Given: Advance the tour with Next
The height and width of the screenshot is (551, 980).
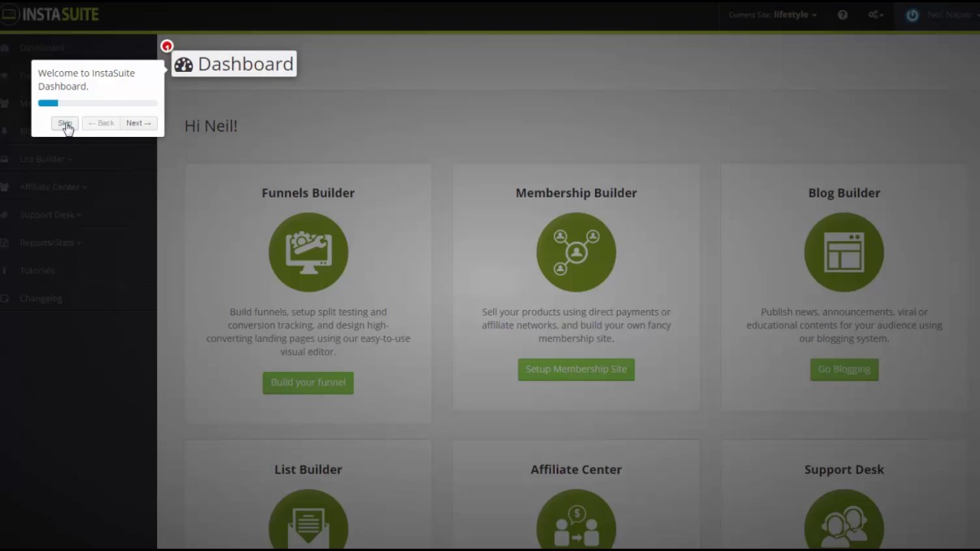Looking at the screenshot, I should 139,123.
